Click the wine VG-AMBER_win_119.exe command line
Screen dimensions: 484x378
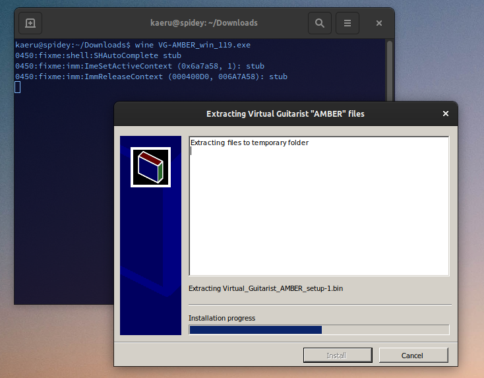click(x=133, y=45)
